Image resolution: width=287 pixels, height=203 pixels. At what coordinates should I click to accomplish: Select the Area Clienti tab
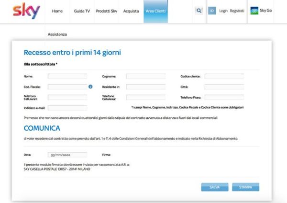[x=155, y=11]
